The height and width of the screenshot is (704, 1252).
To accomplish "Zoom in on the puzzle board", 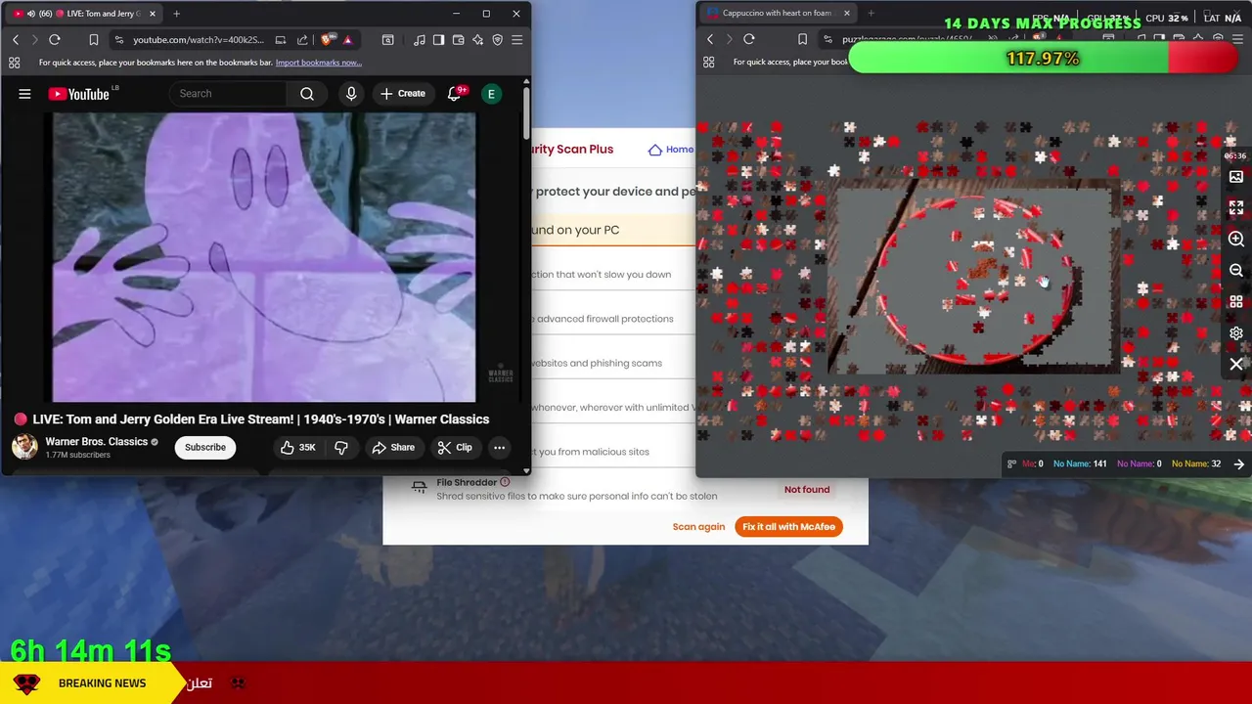I will [x=1236, y=240].
